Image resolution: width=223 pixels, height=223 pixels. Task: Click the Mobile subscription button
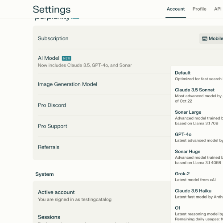[211, 38]
